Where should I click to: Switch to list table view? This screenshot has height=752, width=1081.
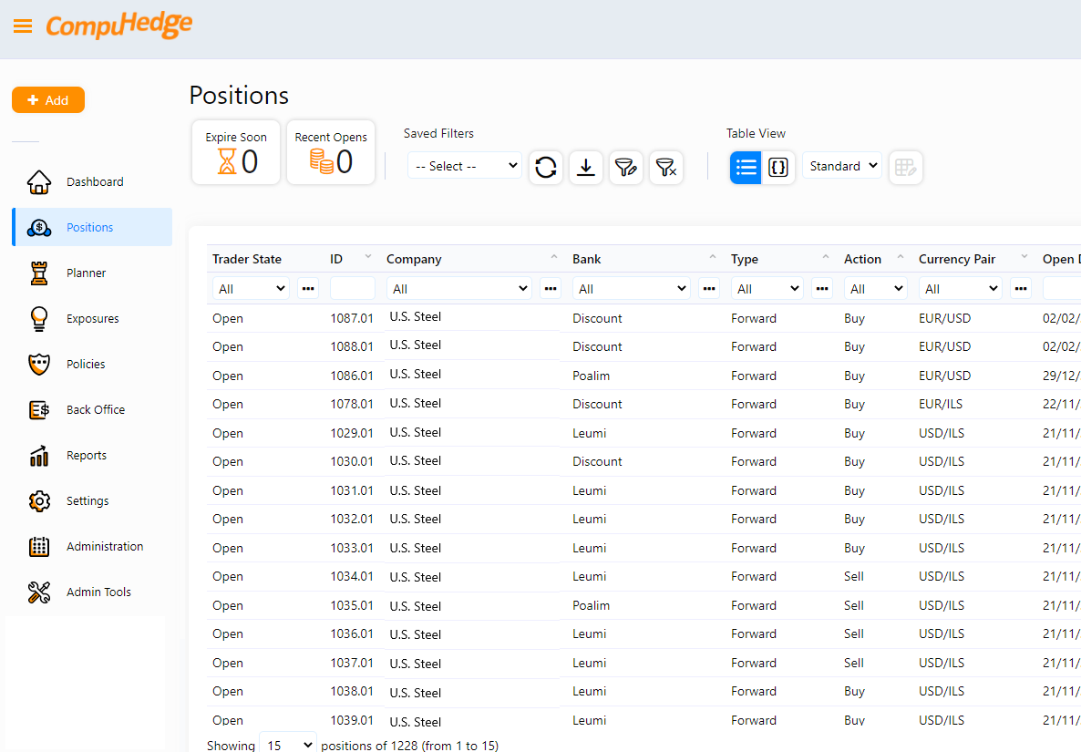746,168
